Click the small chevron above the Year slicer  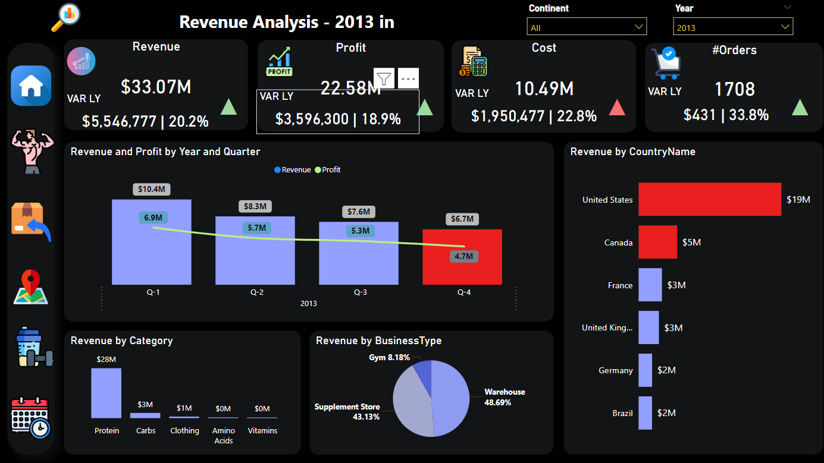[x=787, y=8]
